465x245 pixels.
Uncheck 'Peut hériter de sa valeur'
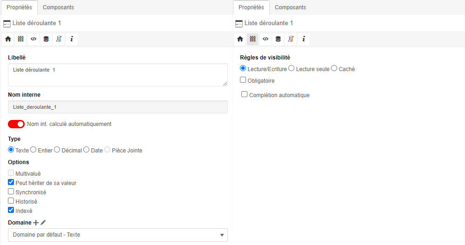pyautogui.click(x=11, y=183)
